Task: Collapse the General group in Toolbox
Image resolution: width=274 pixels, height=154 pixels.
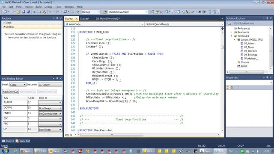Action: tap(4, 27)
